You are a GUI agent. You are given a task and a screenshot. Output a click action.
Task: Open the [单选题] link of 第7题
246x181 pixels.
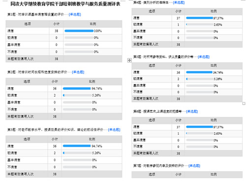pyautogui.click(x=194, y=166)
